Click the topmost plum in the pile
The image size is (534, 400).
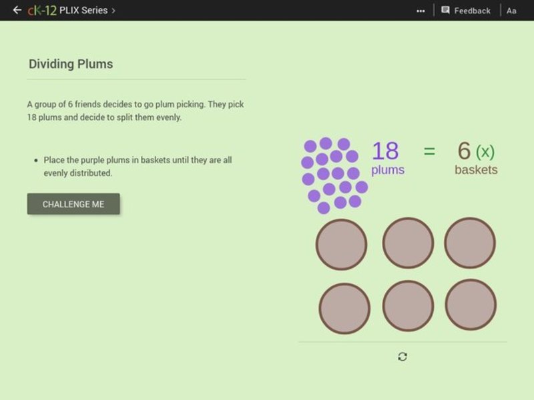[x=325, y=142]
